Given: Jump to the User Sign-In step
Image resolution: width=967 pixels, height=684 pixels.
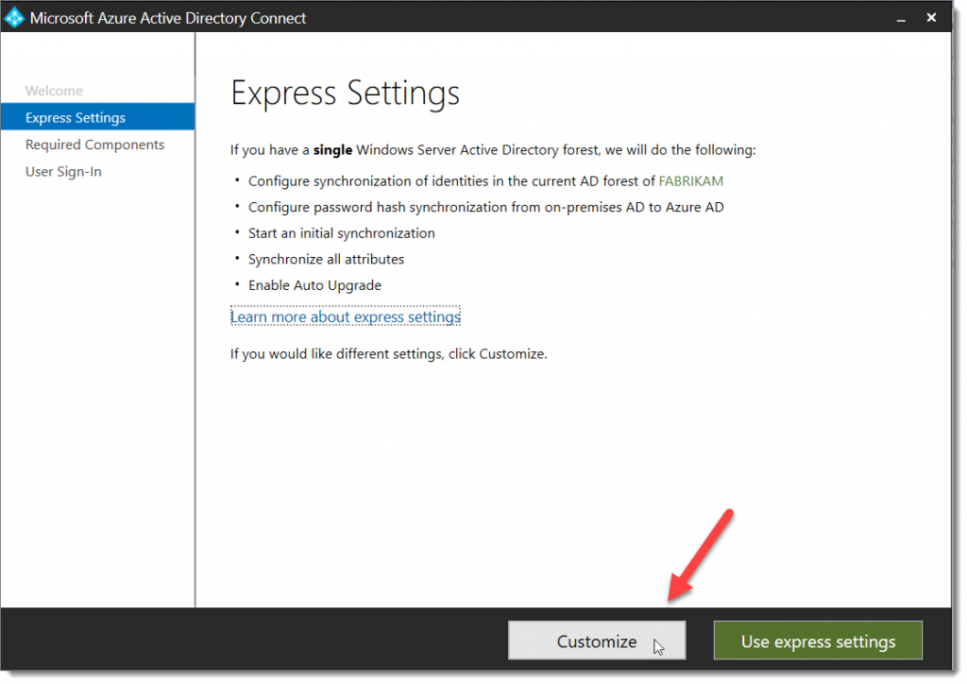Looking at the screenshot, I should click(x=62, y=171).
